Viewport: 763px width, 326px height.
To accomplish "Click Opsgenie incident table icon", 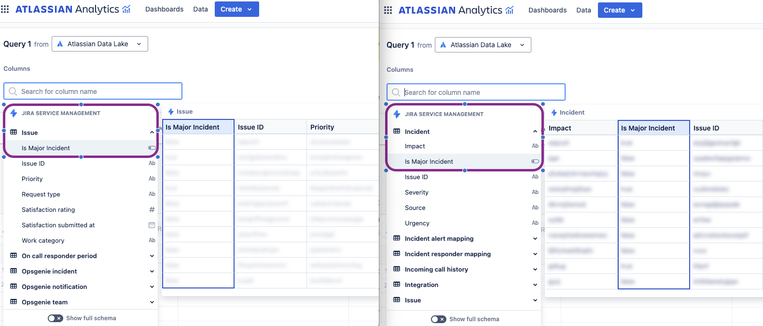I will point(14,271).
